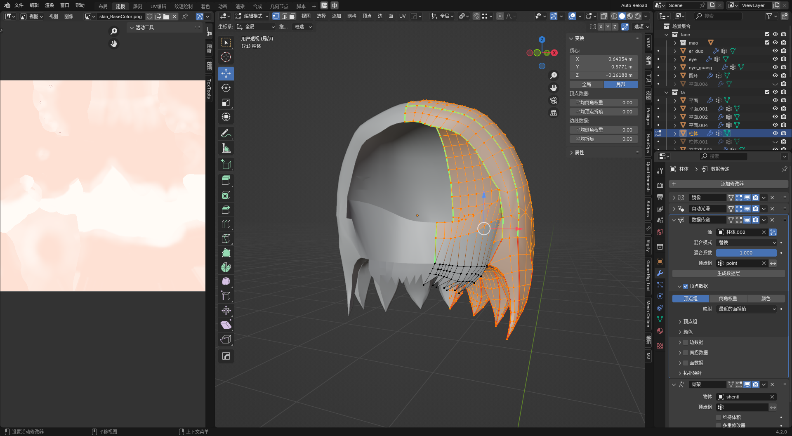This screenshot has height=436, width=792.
Task: Click the 混合系数 slider
Action: click(746, 253)
